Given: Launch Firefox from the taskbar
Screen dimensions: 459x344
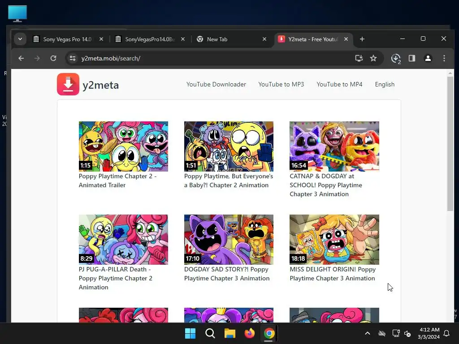Looking at the screenshot, I should tap(249, 333).
